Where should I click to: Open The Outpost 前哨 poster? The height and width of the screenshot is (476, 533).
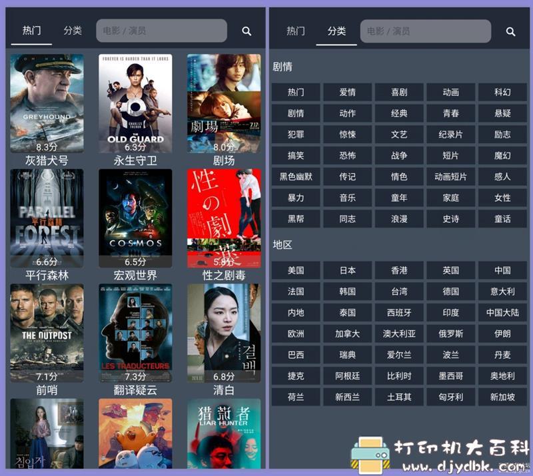point(47,333)
